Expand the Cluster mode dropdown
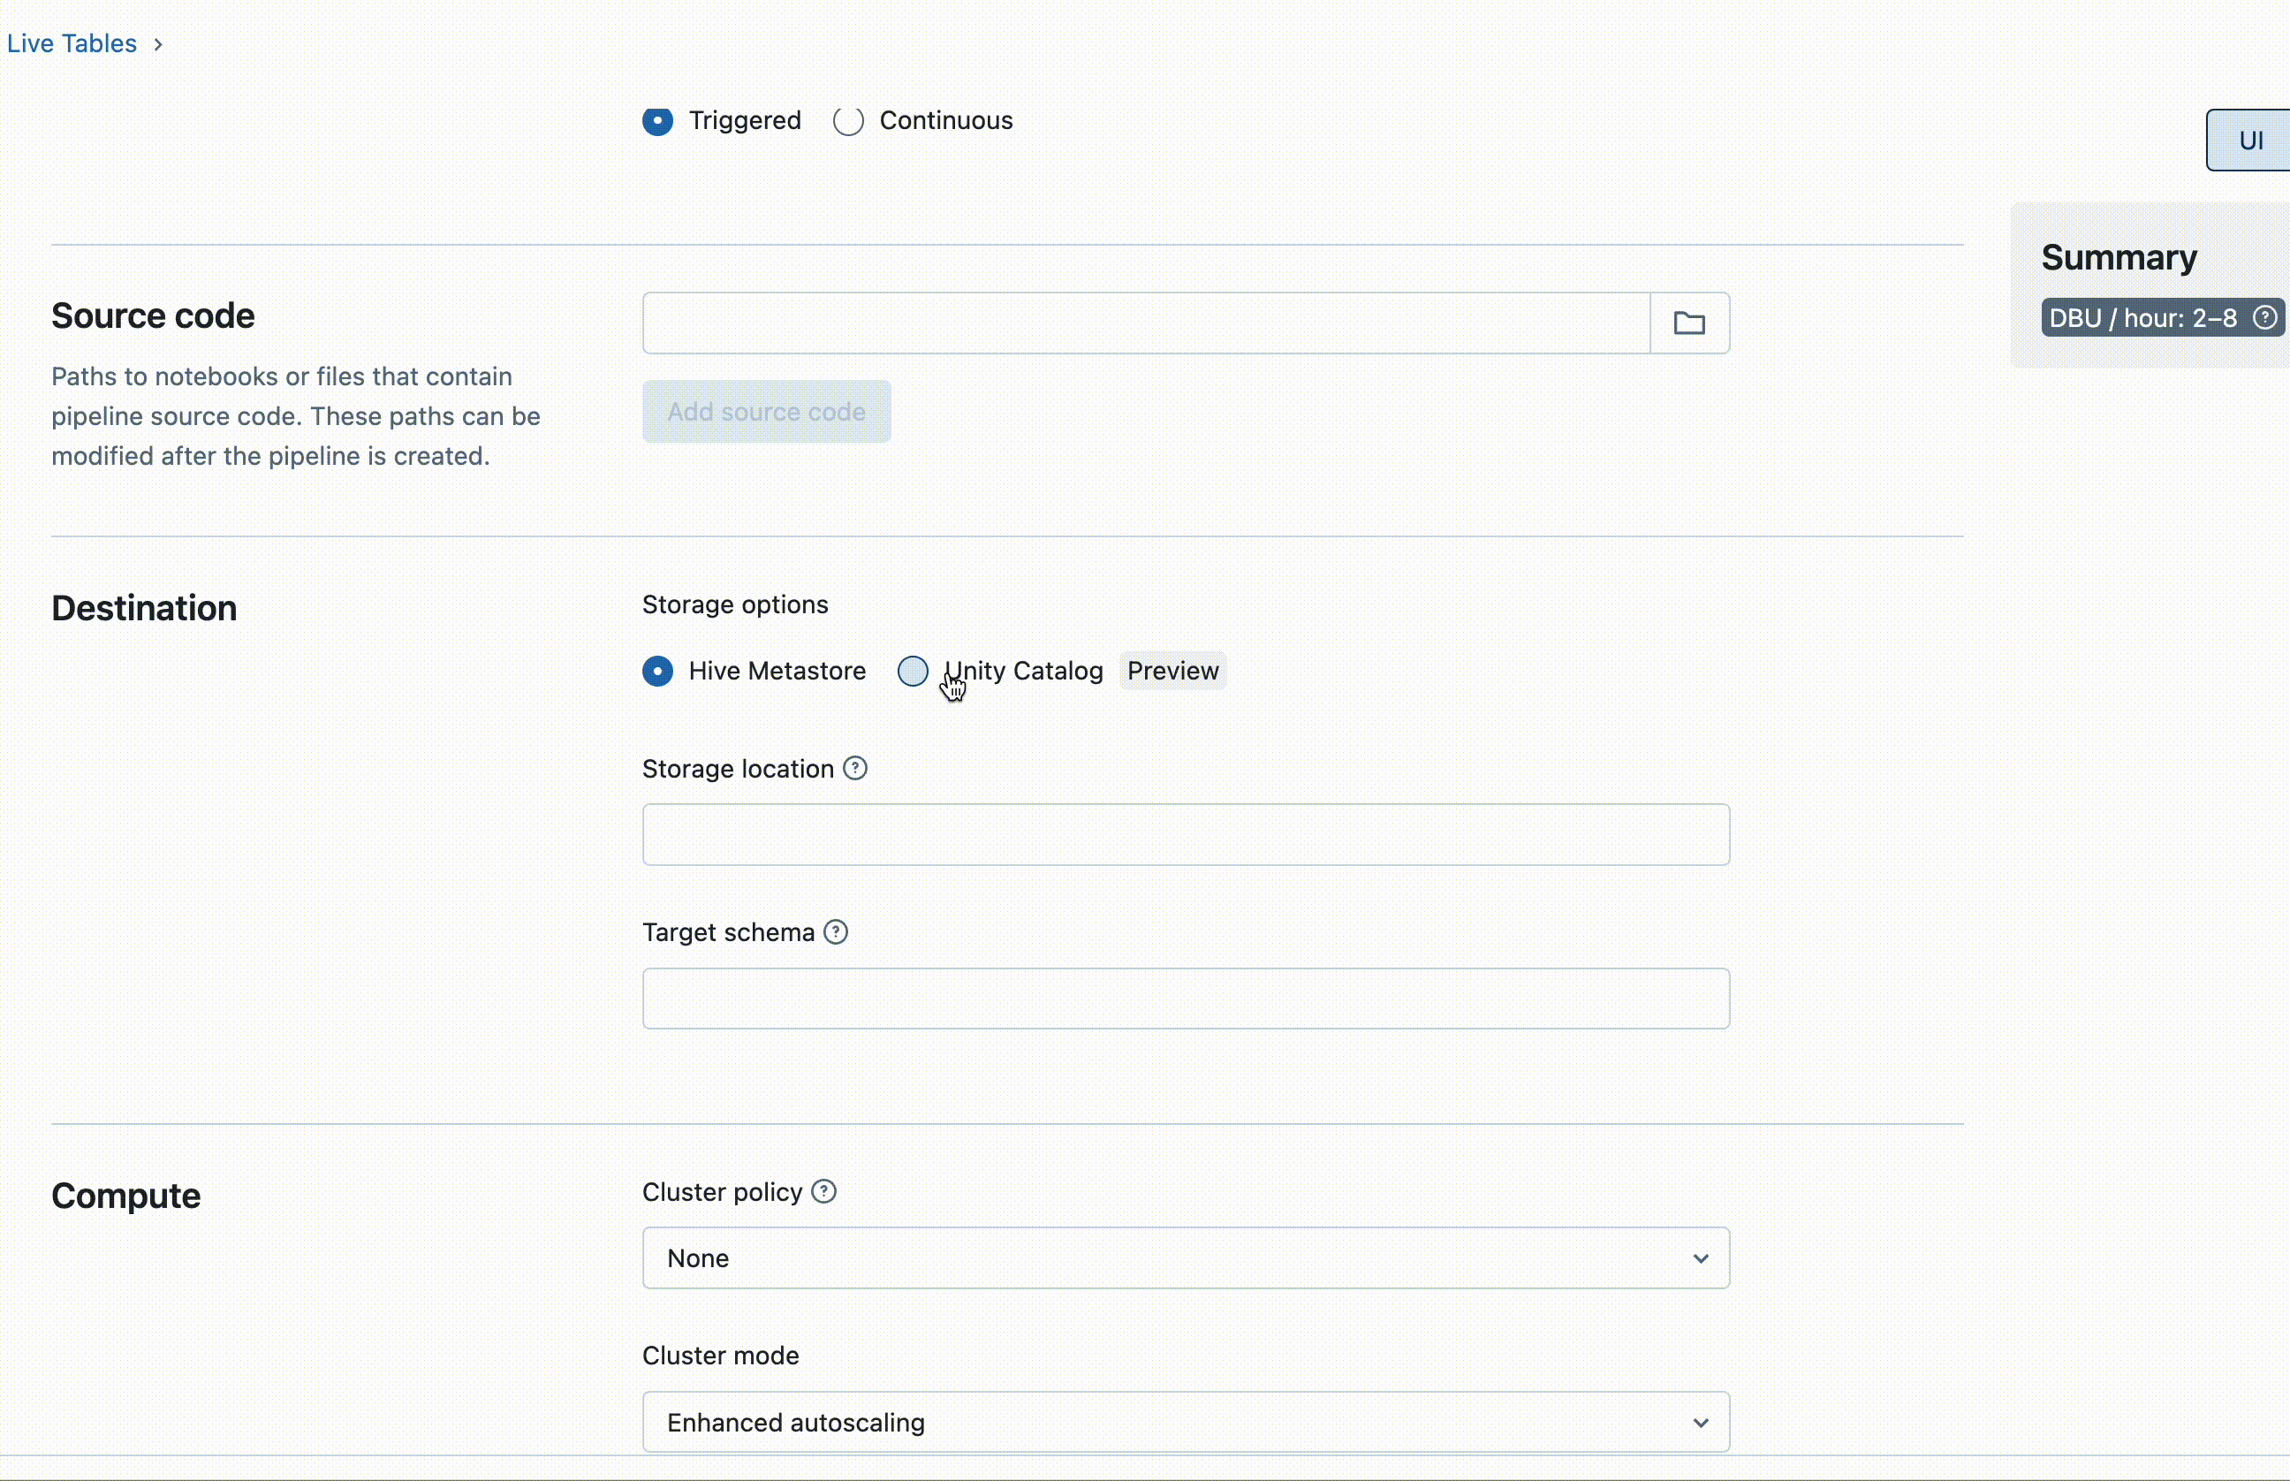The height and width of the screenshot is (1481, 2290). 1183,1423
